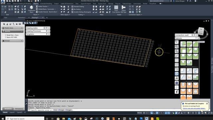213x120 pixels.
Task: Click the Windows Start button
Action: pyautogui.click(x=3, y=119)
